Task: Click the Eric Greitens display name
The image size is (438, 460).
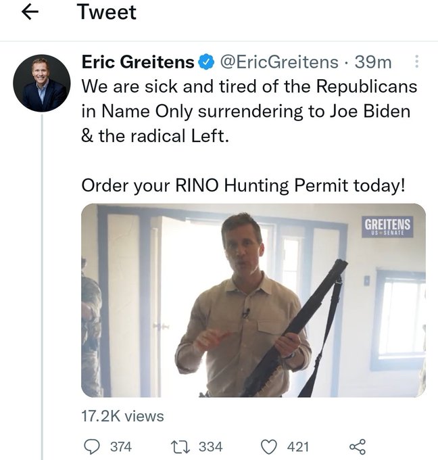Action: click(x=139, y=63)
